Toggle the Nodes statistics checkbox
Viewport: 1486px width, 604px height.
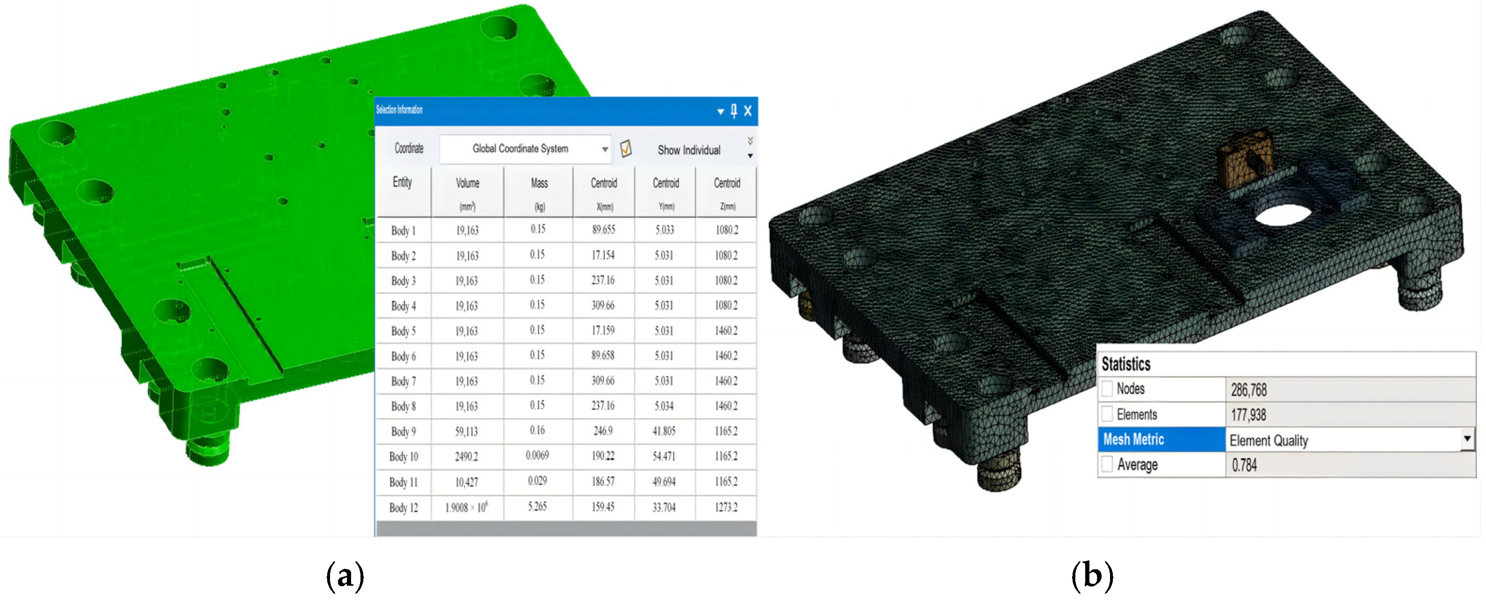click(1107, 388)
